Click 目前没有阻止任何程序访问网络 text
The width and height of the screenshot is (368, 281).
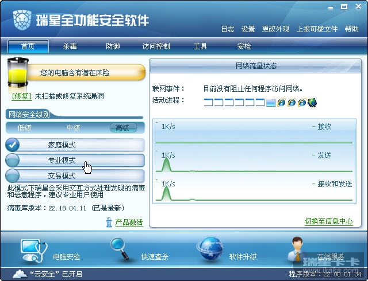click(253, 88)
